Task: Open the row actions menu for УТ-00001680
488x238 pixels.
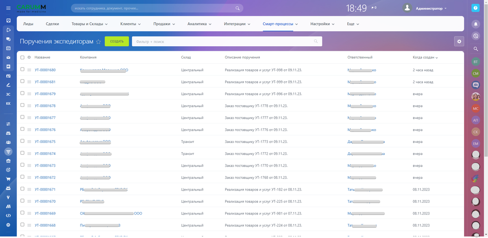Action: click(x=29, y=70)
